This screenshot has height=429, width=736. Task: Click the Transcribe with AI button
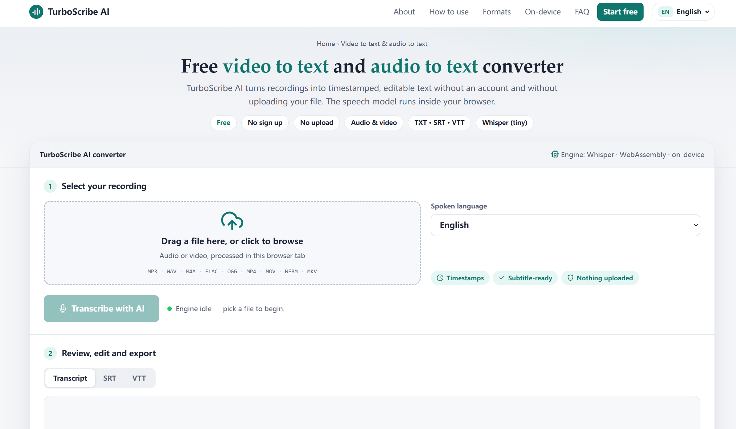(101, 309)
